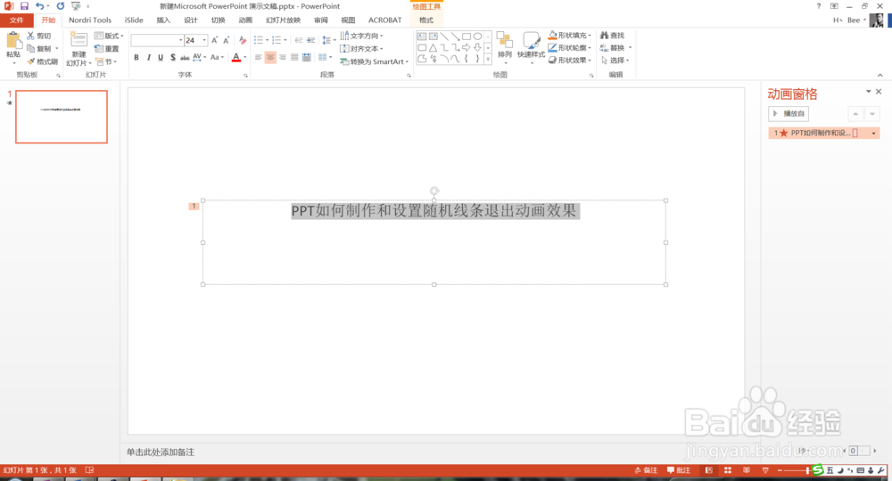Decrease font size with smaller A icon
The height and width of the screenshot is (481, 892).
[x=226, y=40]
